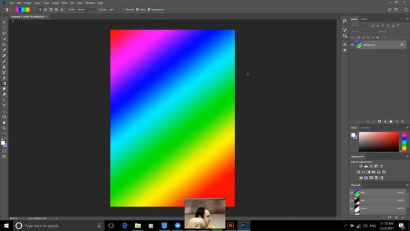Viewport: 410px width, 231px height.
Task: Create new fill or adjustment layer icon
Action: pyautogui.click(x=385, y=121)
